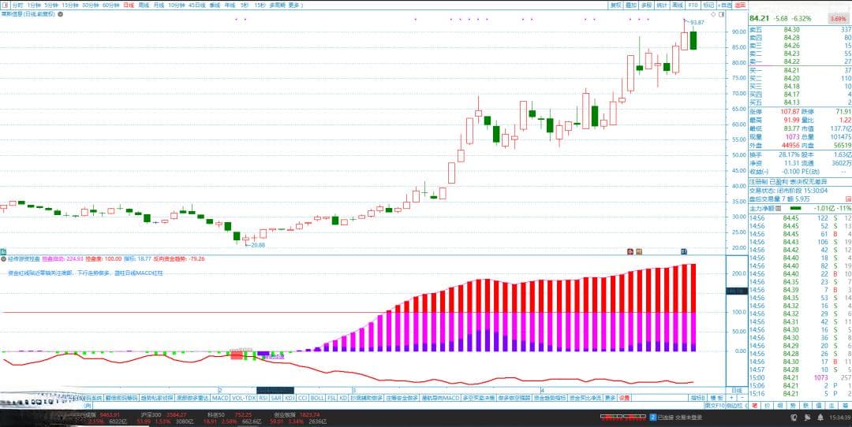Select the KD indicator tab
The width and height of the screenshot is (852, 427).
click(343, 398)
